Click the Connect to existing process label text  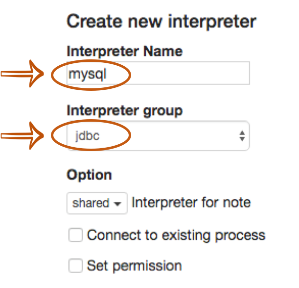coord(176,235)
